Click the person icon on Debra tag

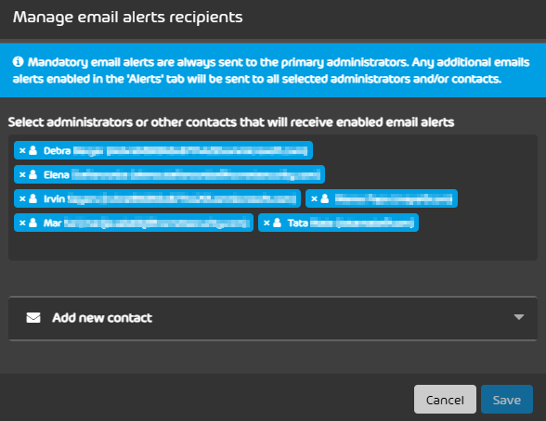pyautogui.click(x=33, y=150)
